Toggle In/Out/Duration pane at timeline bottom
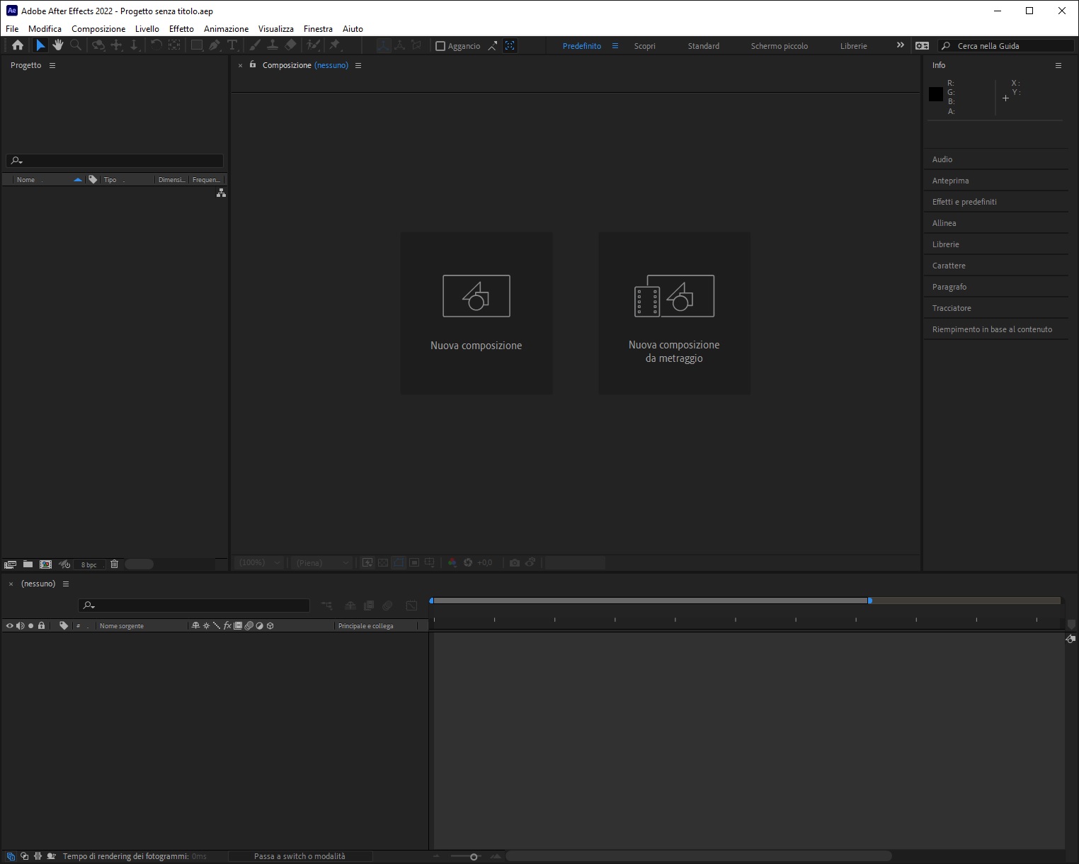 (38, 856)
